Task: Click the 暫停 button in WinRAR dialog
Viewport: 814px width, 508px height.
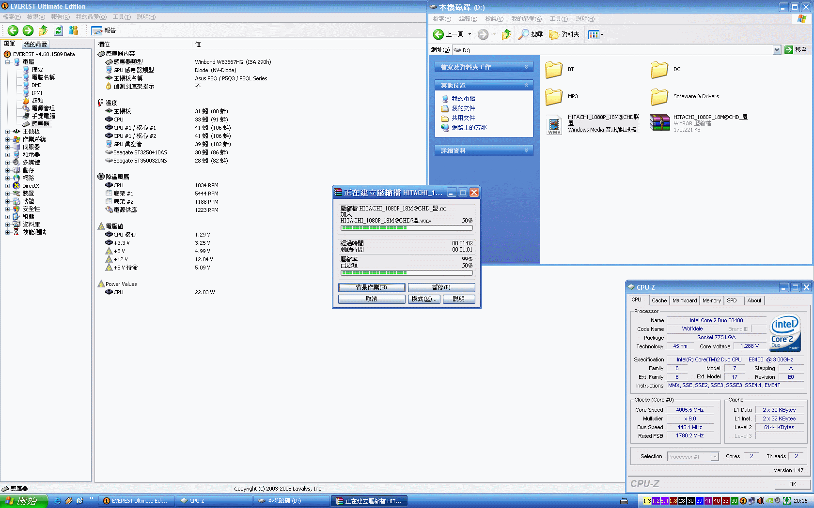Action: [x=441, y=287]
